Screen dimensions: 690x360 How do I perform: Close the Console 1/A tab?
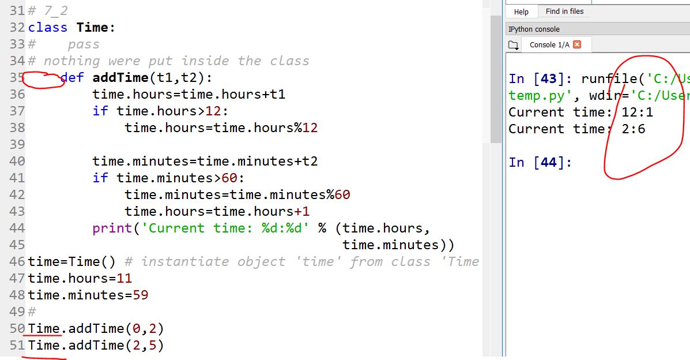click(x=577, y=44)
